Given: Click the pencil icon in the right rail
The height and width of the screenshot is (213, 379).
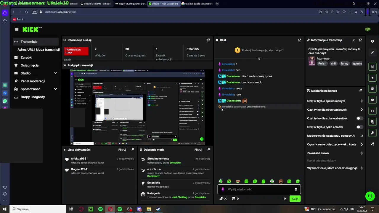Looking at the screenshot, I should click(x=372, y=52).
